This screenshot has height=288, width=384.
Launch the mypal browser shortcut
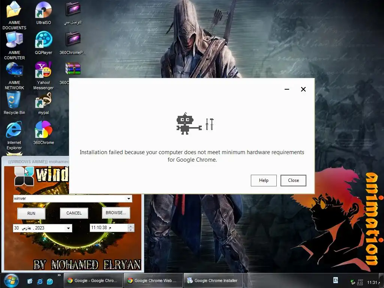43,103
